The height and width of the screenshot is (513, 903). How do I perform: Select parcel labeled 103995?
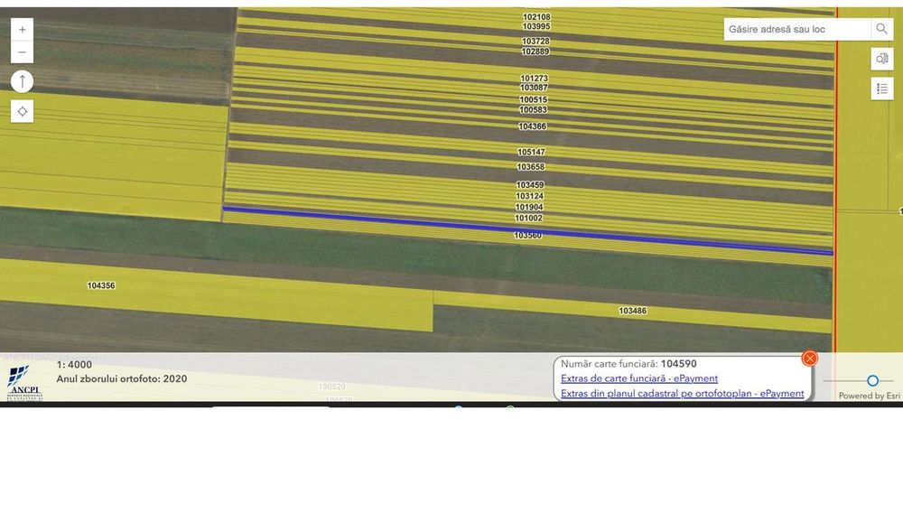tap(536, 26)
